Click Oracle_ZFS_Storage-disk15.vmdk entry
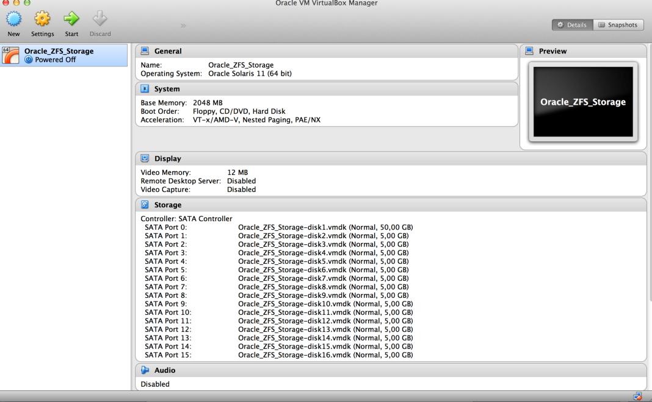 tap(325, 347)
